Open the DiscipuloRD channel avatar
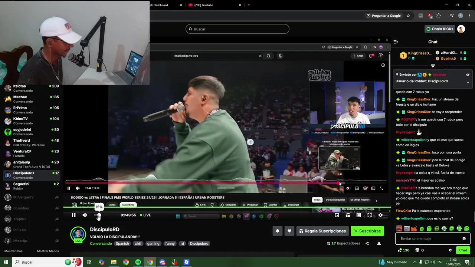The height and width of the screenshot is (267, 475). [x=78, y=234]
